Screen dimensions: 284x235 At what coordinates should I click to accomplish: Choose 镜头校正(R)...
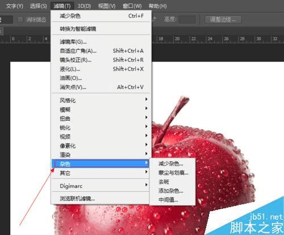coord(101,60)
